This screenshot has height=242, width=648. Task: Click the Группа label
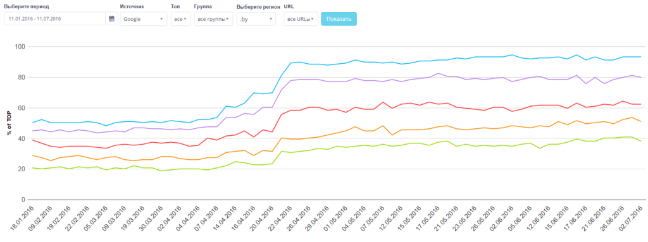(202, 6)
